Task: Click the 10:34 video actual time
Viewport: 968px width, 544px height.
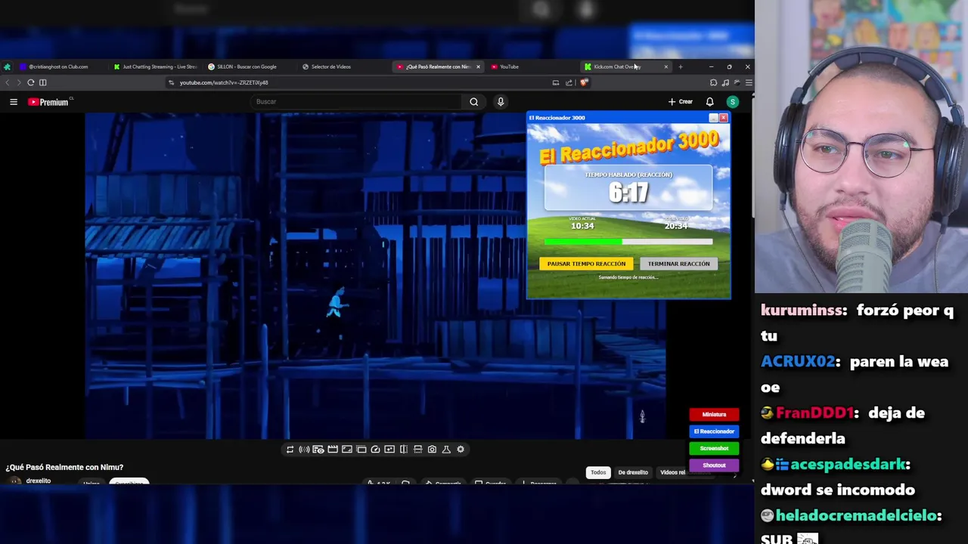Action: pyautogui.click(x=582, y=226)
